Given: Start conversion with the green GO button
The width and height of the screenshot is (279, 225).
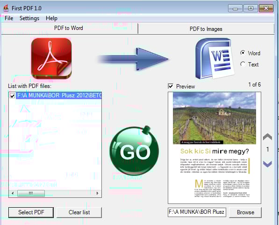Looking at the screenshot, I should click(x=134, y=151).
